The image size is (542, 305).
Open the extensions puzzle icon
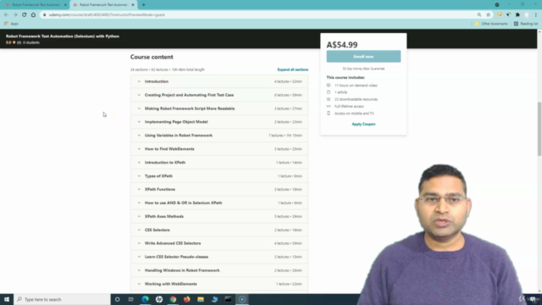pos(517,15)
